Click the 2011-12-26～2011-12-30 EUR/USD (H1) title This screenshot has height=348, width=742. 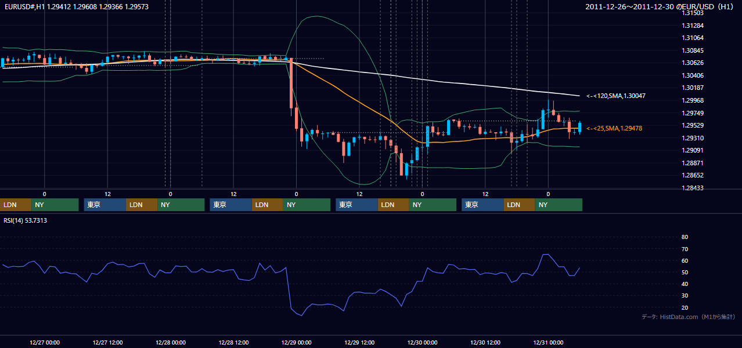660,6
